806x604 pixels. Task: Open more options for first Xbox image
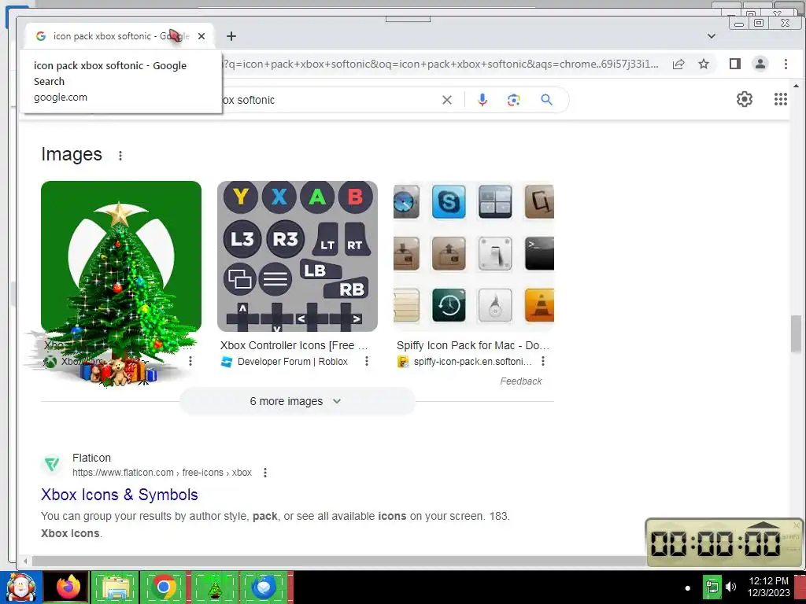(190, 362)
